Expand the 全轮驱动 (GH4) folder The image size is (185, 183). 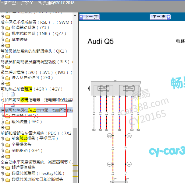[2, 151]
